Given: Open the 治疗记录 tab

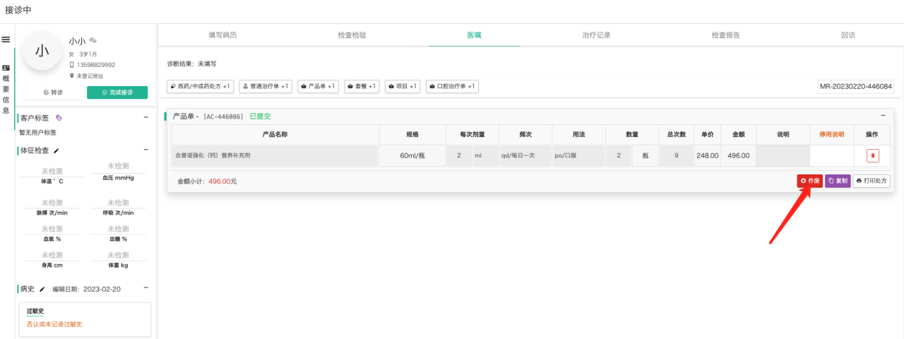Looking at the screenshot, I should pyautogui.click(x=596, y=35).
